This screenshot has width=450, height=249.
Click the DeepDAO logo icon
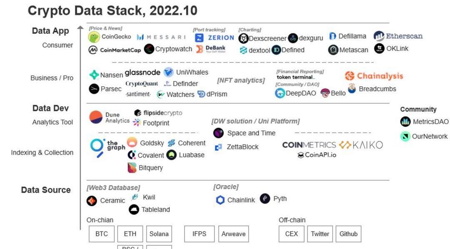[x=280, y=93]
